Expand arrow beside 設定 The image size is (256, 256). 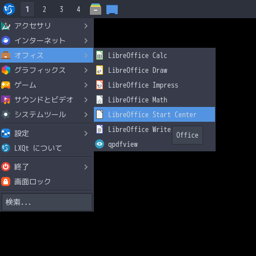(86, 133)
